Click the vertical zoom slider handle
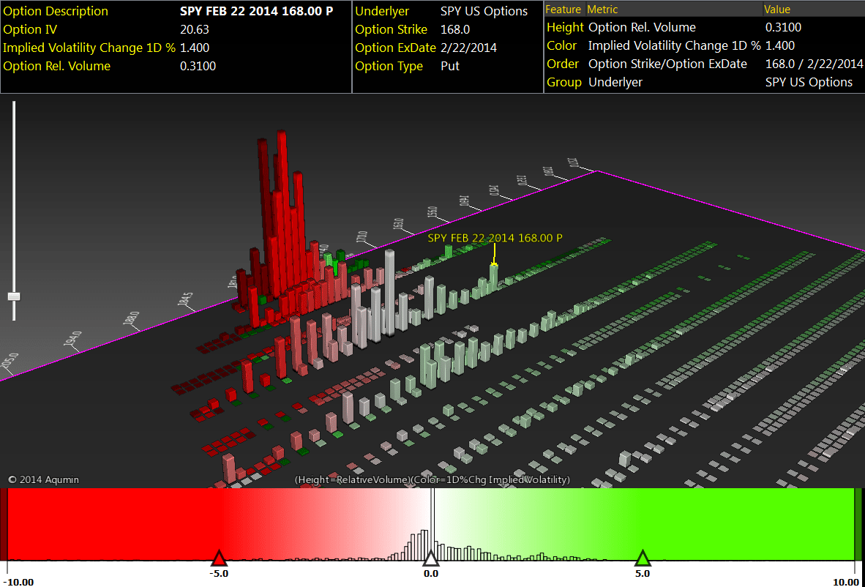865x587 pixels. [13, 296]
